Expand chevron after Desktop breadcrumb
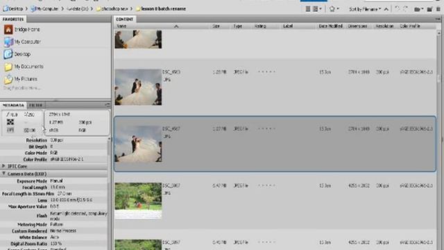 point(27,9)
